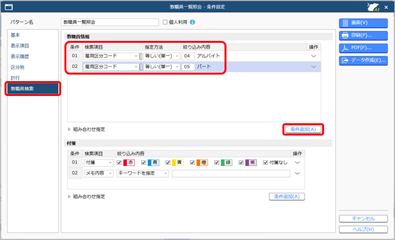
Task: Click the メモ内容 keyword text field
Action: tap(231, 173)
